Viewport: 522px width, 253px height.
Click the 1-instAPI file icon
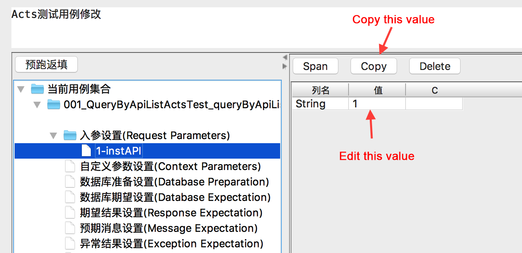click(x=86, y=151)
